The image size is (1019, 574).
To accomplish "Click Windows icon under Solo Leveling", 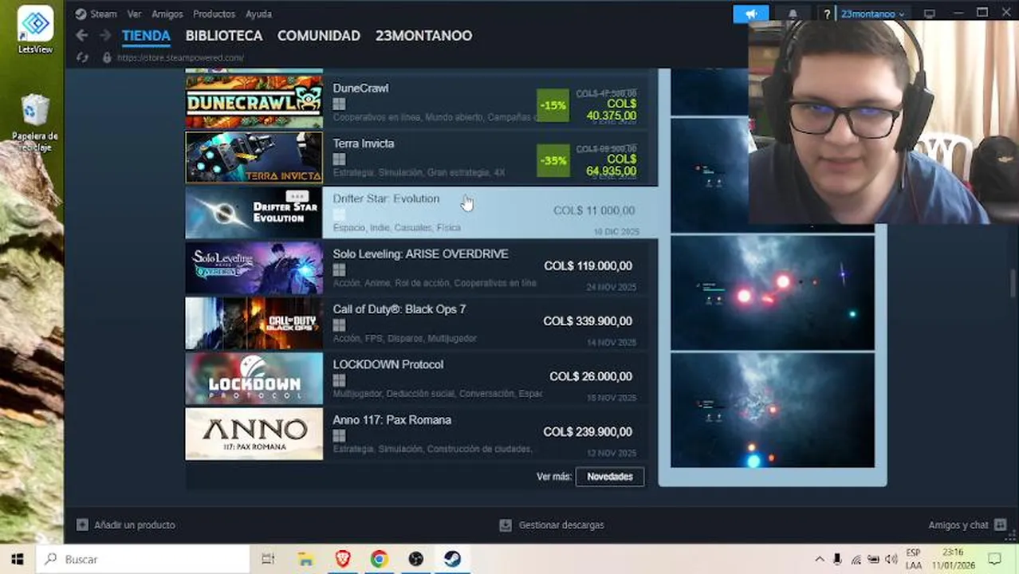I will [x=339, y=270].
